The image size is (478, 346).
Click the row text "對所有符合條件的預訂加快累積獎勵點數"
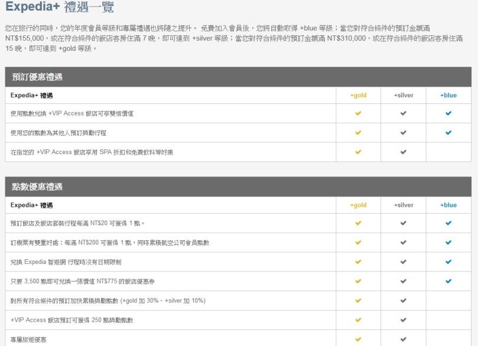pos(108,301)
